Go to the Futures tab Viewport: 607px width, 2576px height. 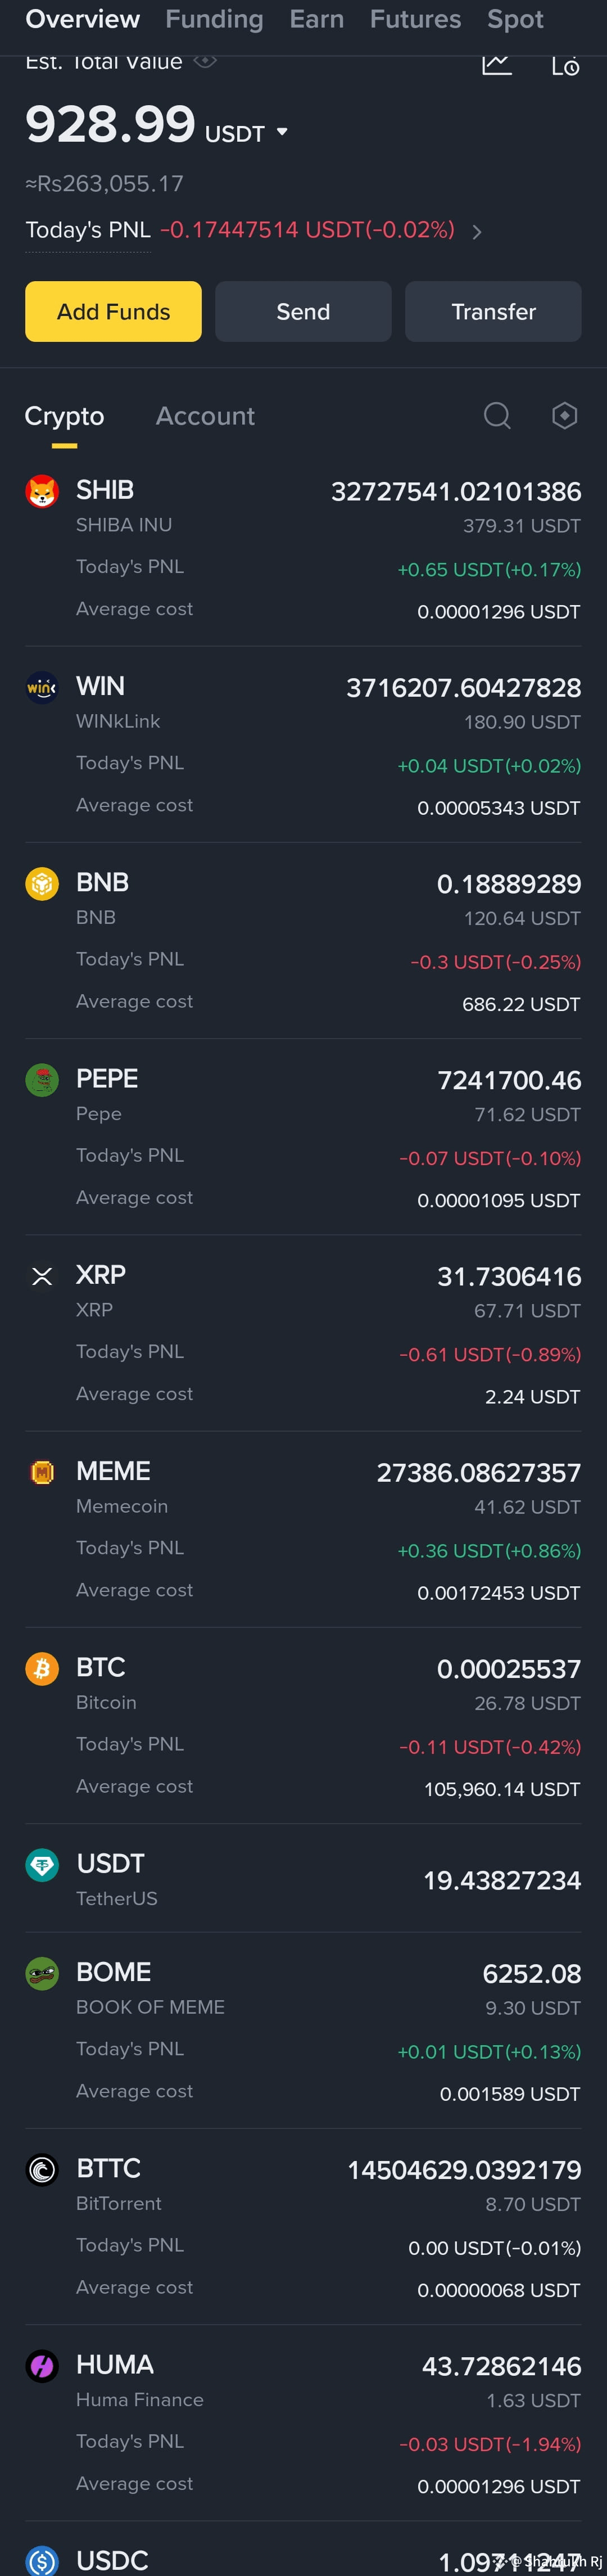[x=415, y=19]
